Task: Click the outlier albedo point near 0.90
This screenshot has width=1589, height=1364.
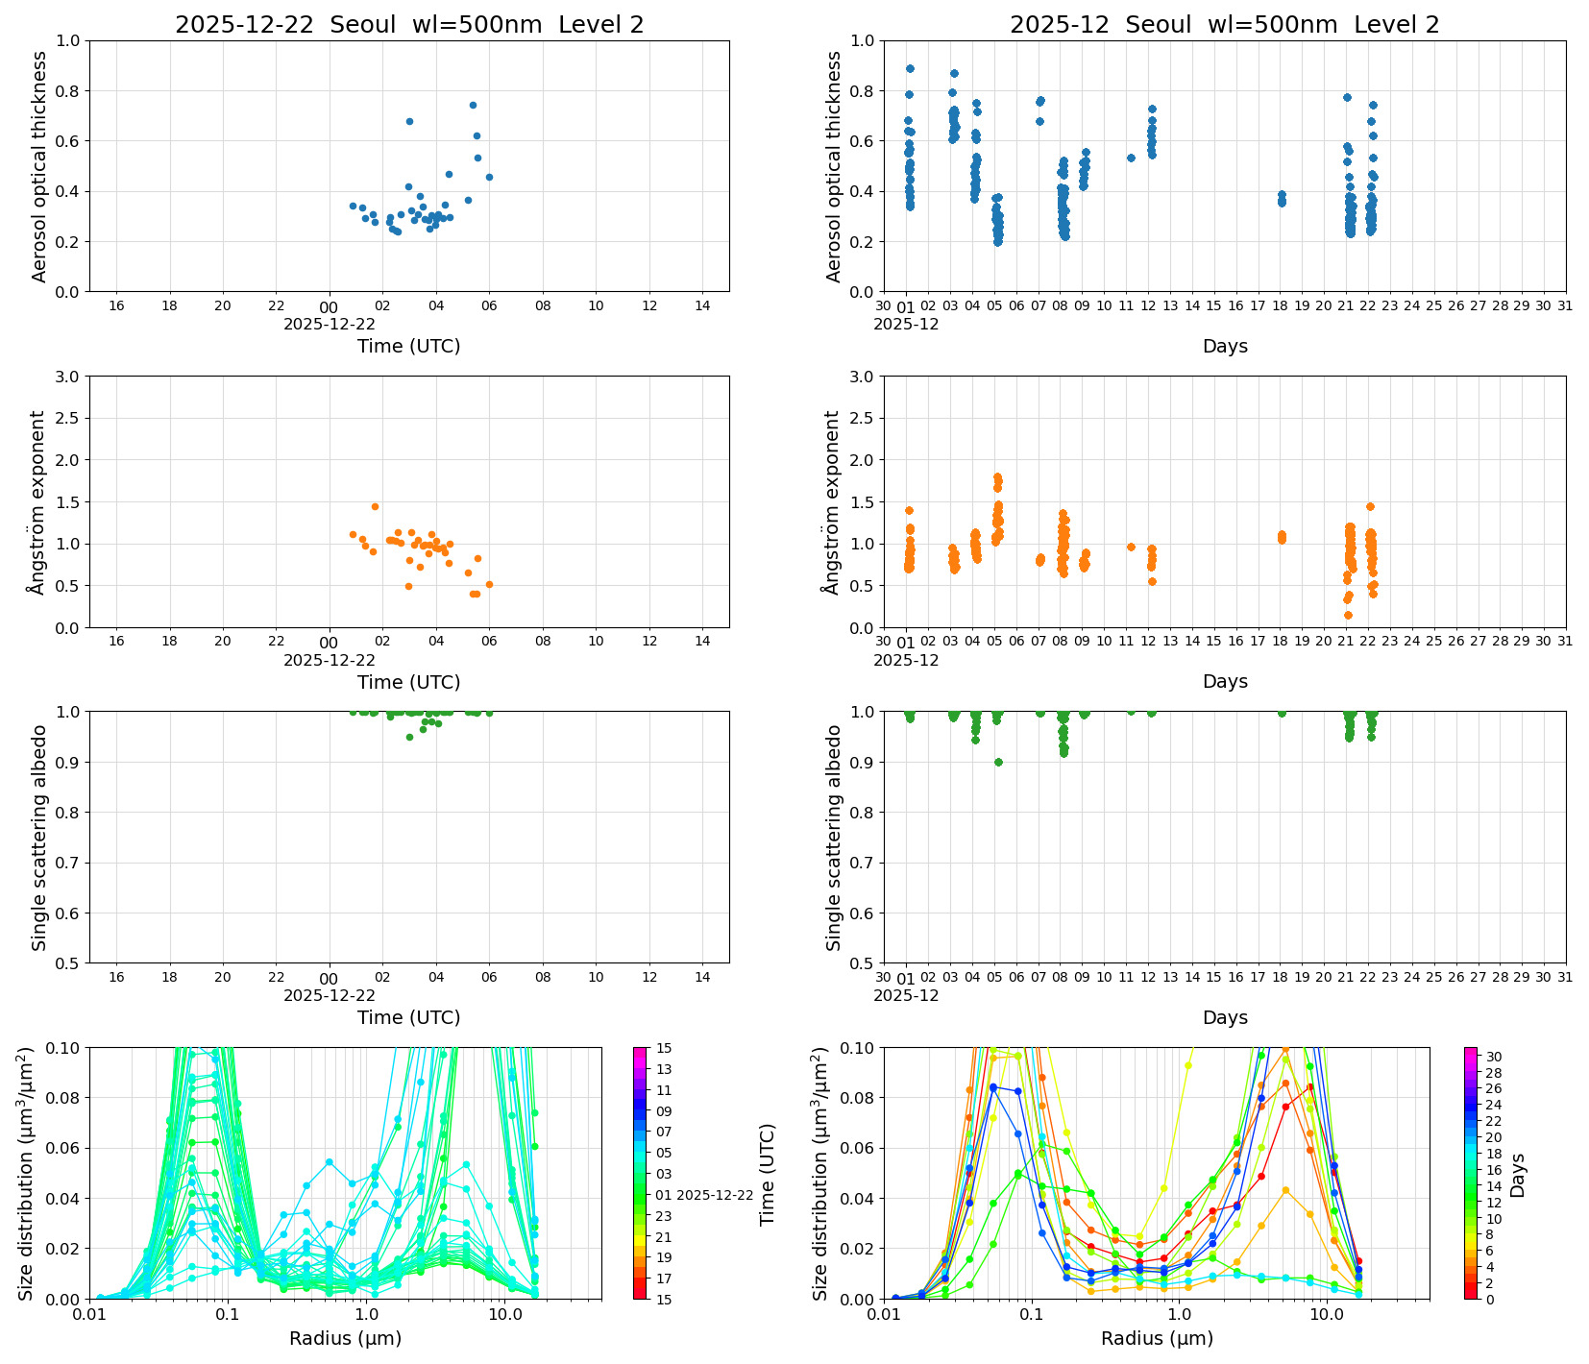Action: (x=997, y=761)
